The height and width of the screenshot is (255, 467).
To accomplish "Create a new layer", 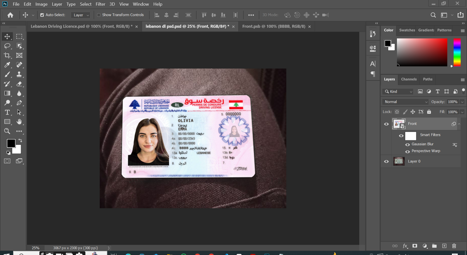I will 444,246.
